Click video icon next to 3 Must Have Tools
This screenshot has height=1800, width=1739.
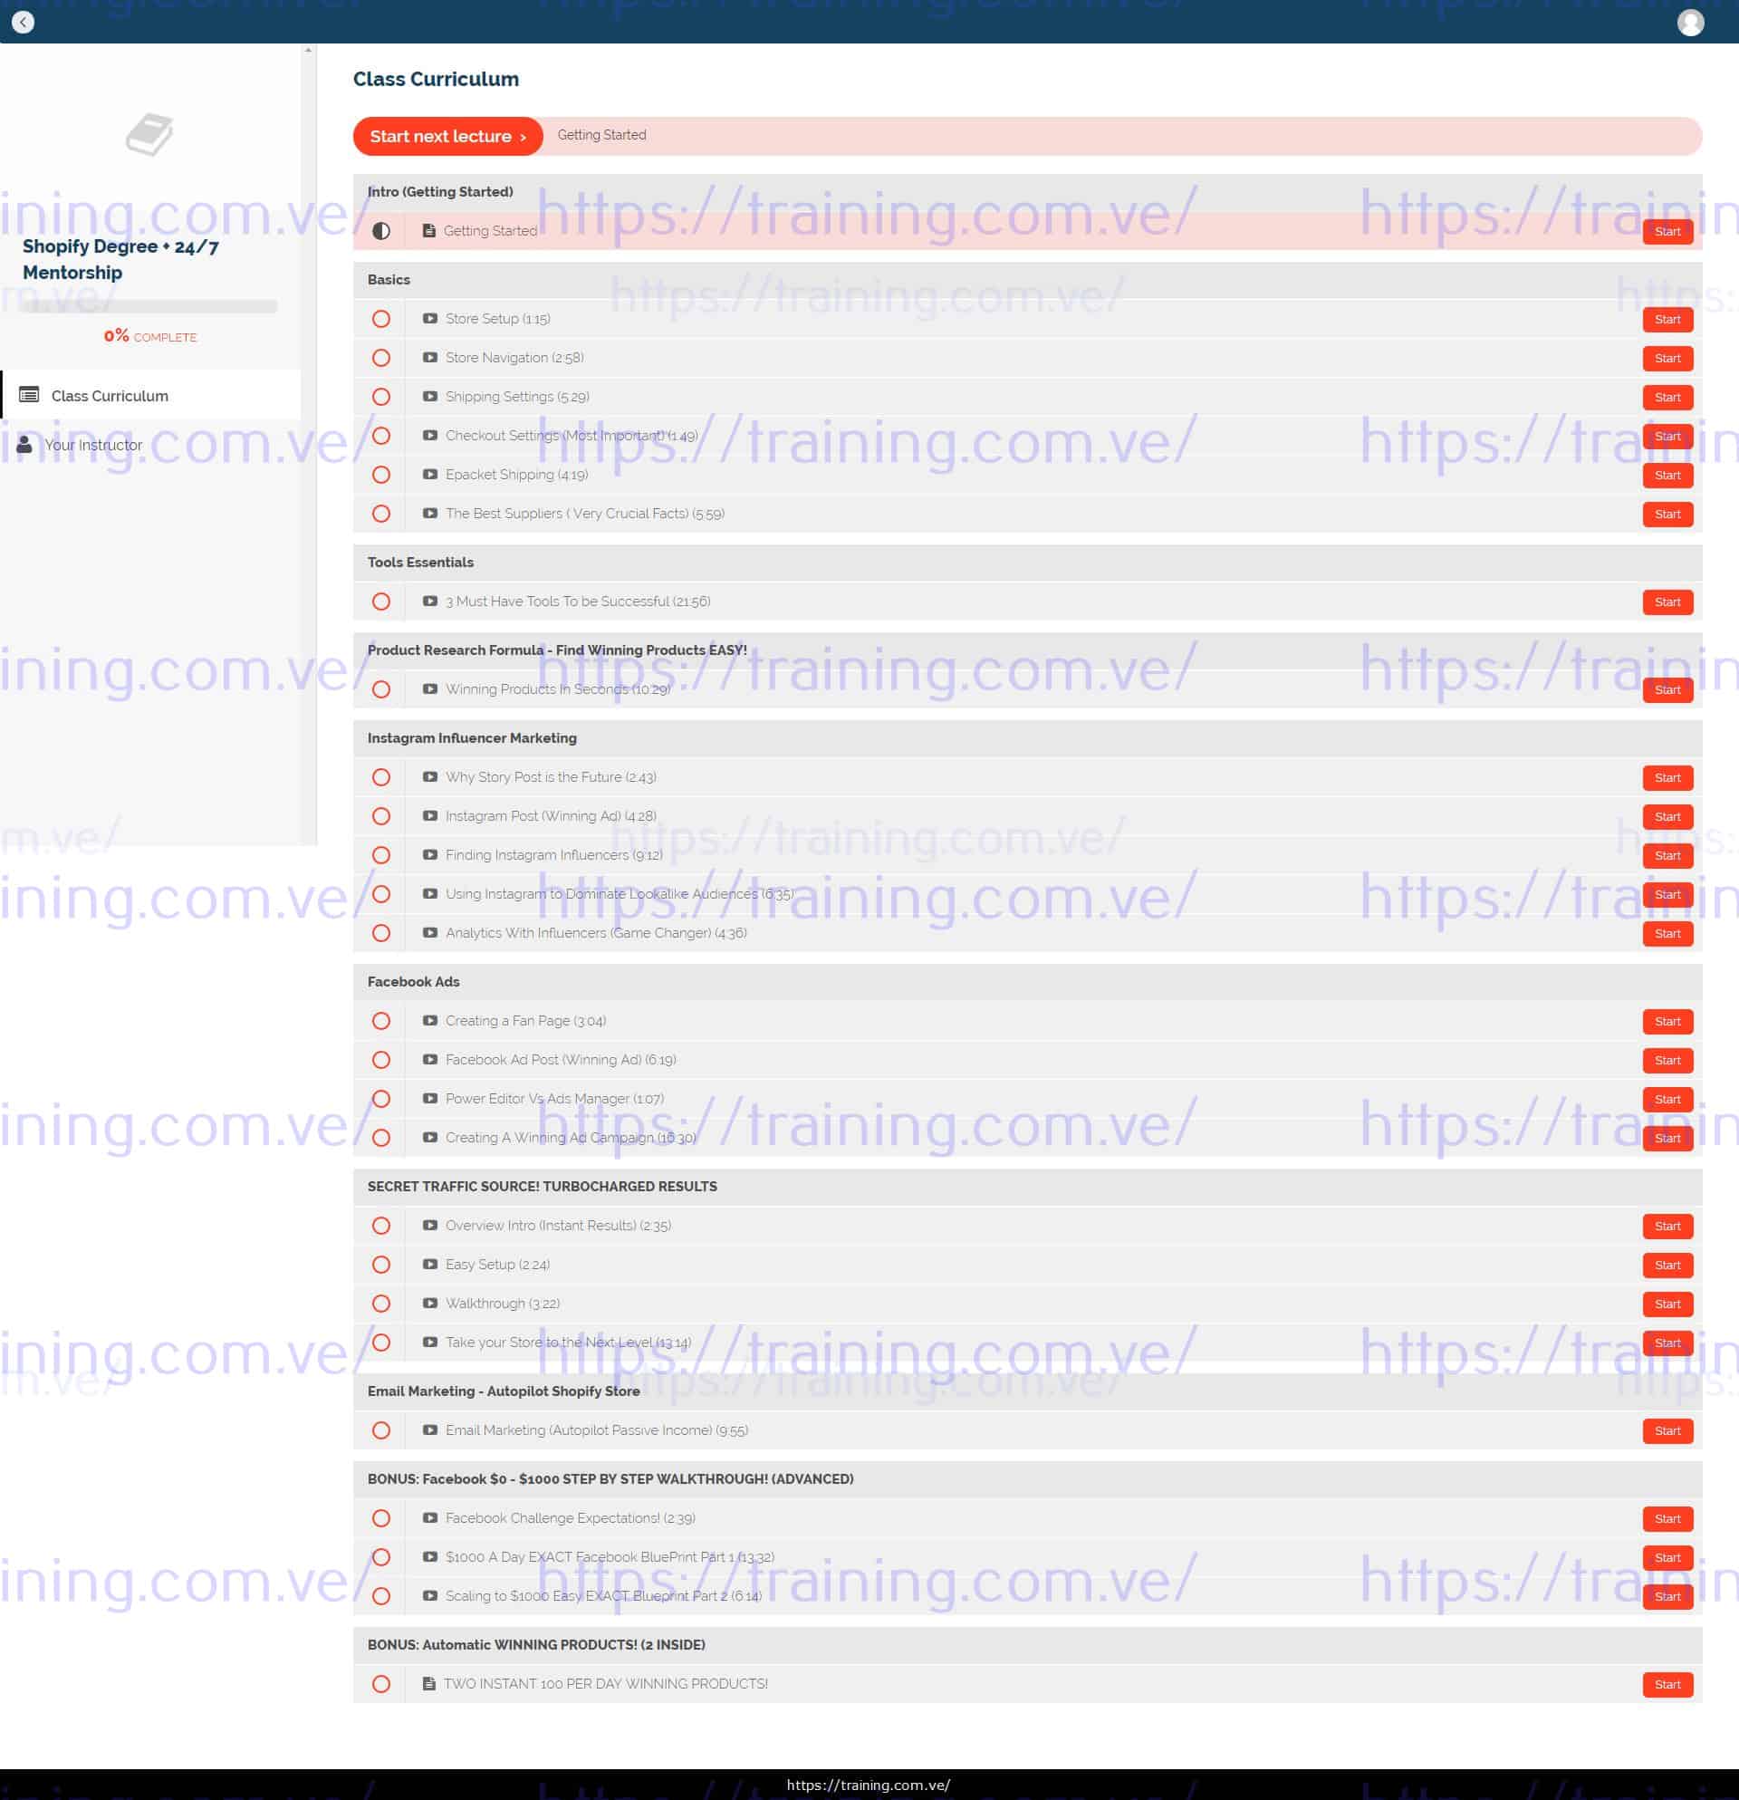[429, 602]
